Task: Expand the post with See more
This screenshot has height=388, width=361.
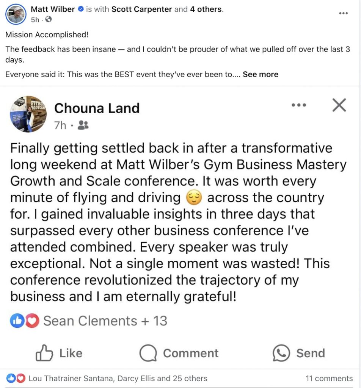Action: (x=261, y=74)
